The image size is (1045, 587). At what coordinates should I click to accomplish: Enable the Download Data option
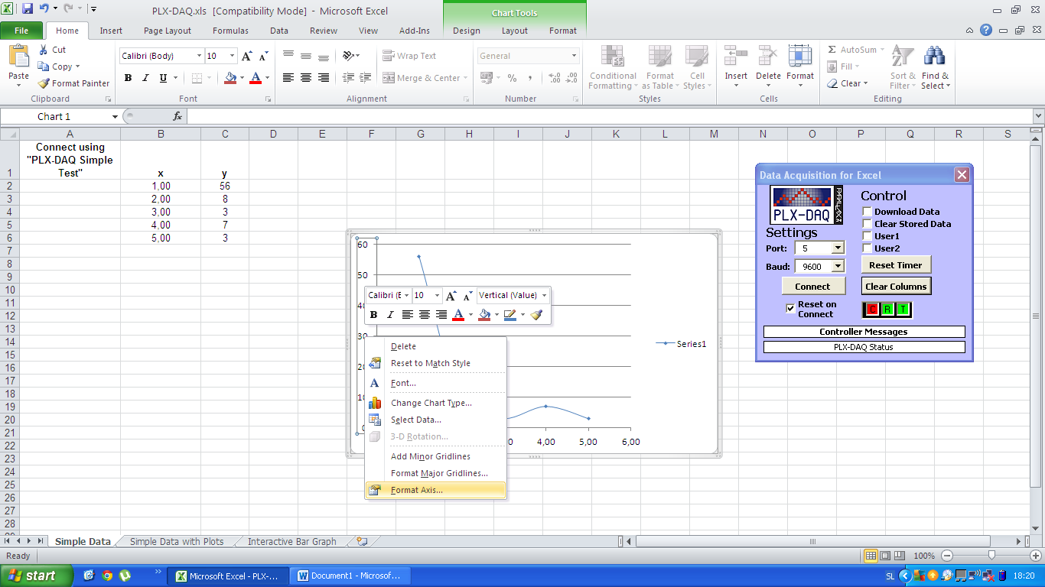pos(867,211)
